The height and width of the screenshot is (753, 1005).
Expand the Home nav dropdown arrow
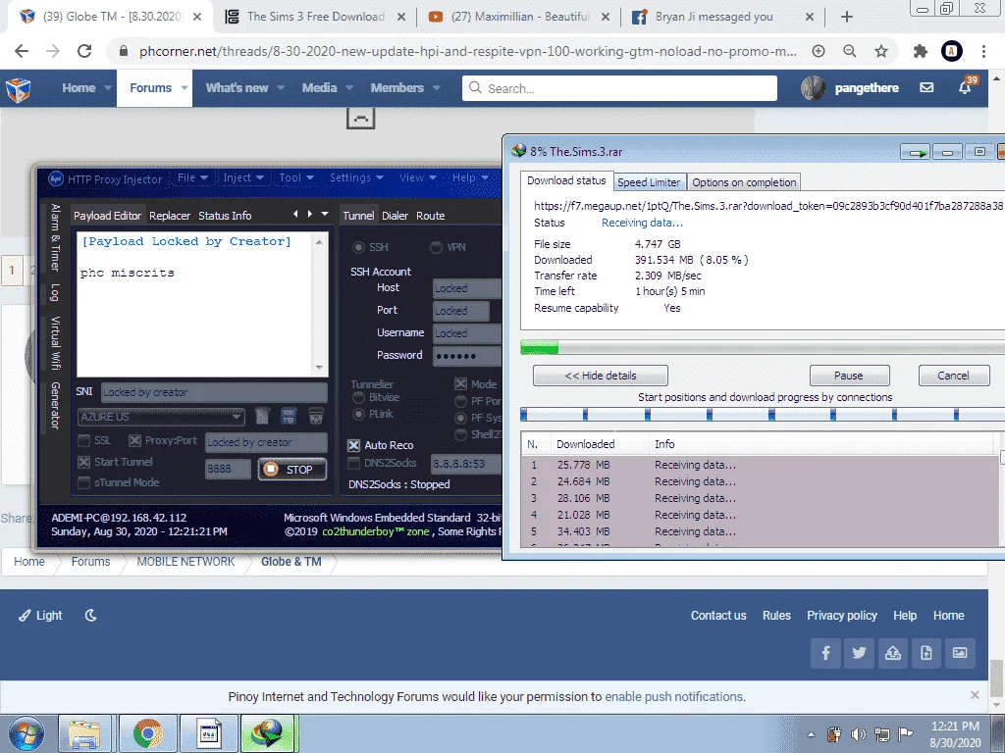click(108, 87)
